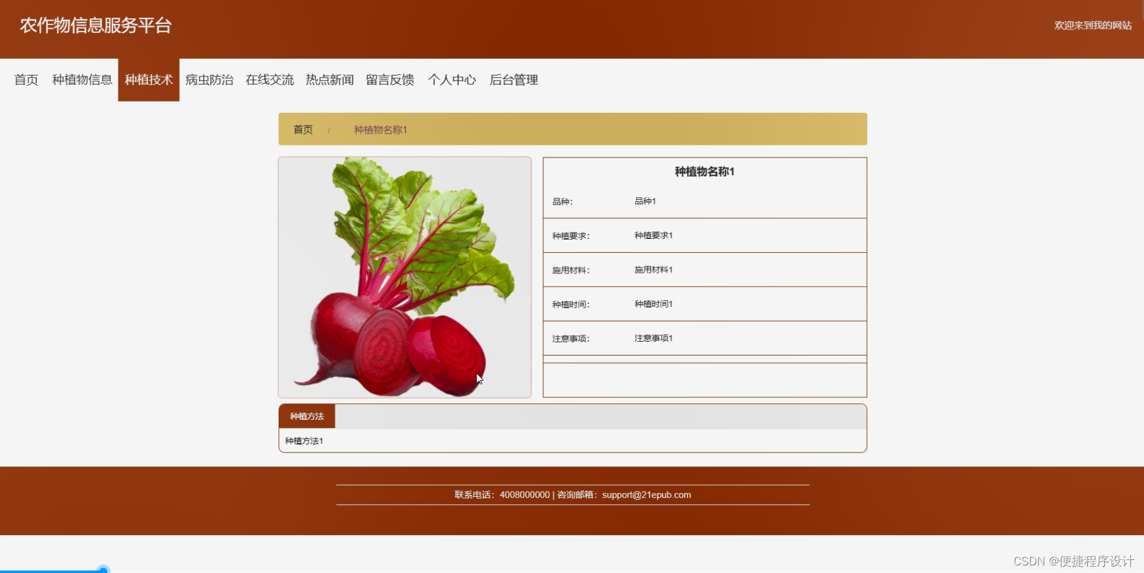
Task: Click the beetroot crop image
Action: [x=404, y=276]
